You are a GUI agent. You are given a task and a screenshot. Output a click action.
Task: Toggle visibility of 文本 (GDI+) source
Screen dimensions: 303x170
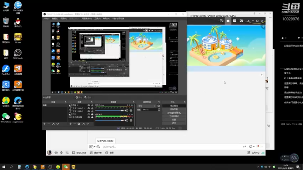click(x=89, y=111)
